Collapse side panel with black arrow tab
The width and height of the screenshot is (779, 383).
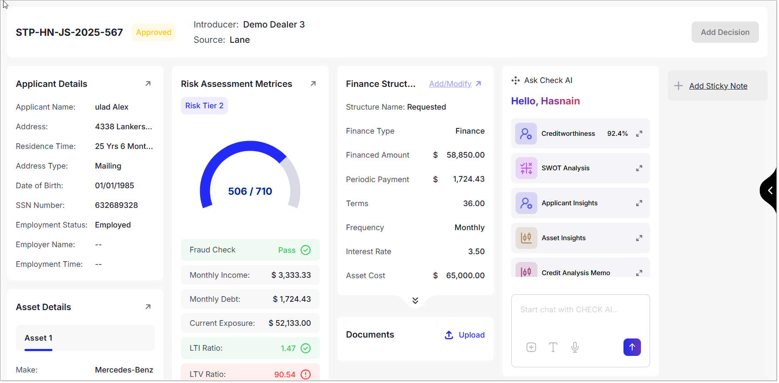click(x=770, y=190)
